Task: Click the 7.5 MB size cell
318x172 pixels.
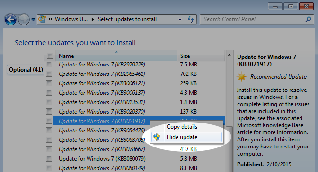Action: tap(189, 65)
